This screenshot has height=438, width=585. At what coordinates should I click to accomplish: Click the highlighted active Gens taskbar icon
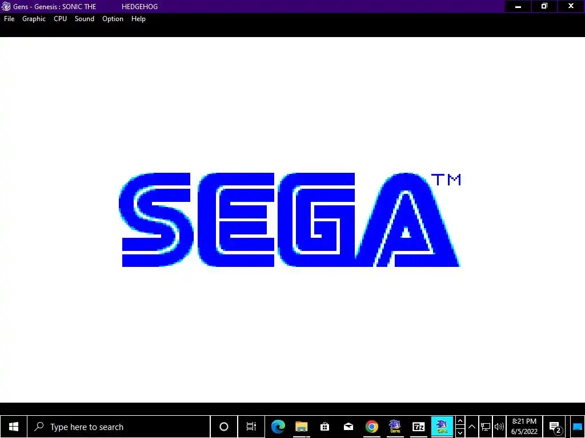[442, 427]
